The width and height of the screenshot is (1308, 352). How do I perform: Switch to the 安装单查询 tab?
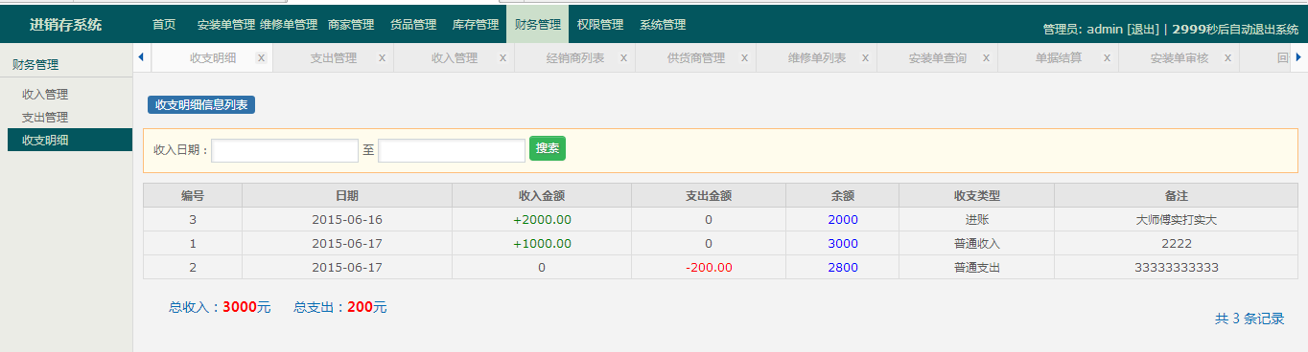click(x=938, y=58)
